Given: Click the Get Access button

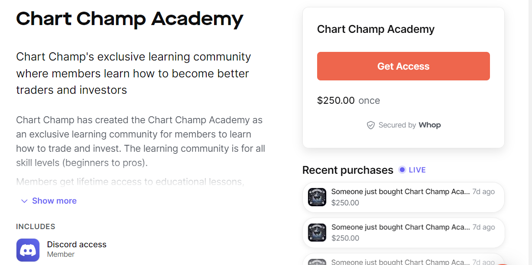Looking at the screenshot, I should (x=403, y=66).
